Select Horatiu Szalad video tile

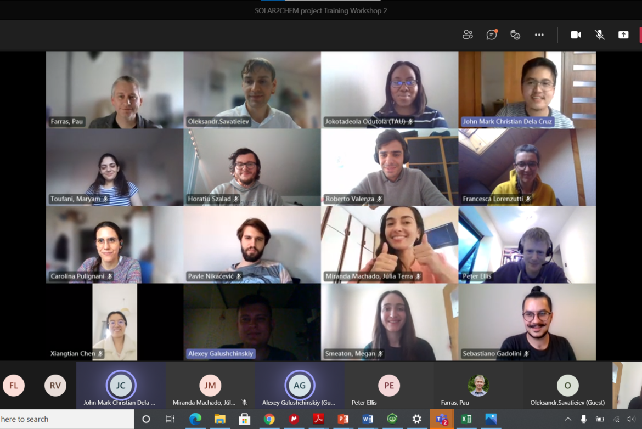(252, 167)
